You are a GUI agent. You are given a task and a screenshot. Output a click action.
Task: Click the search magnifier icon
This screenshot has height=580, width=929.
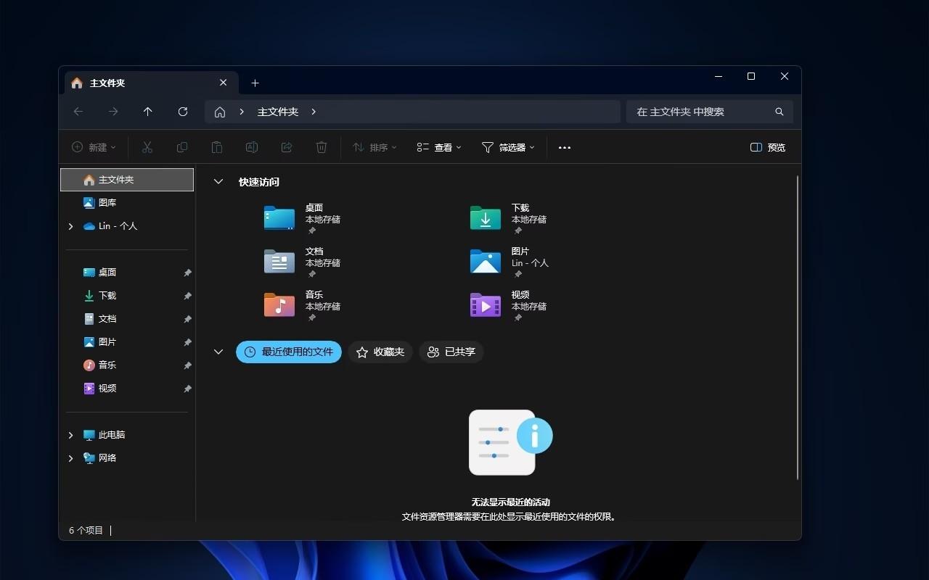pyautogui.click(x=779, y=112)
